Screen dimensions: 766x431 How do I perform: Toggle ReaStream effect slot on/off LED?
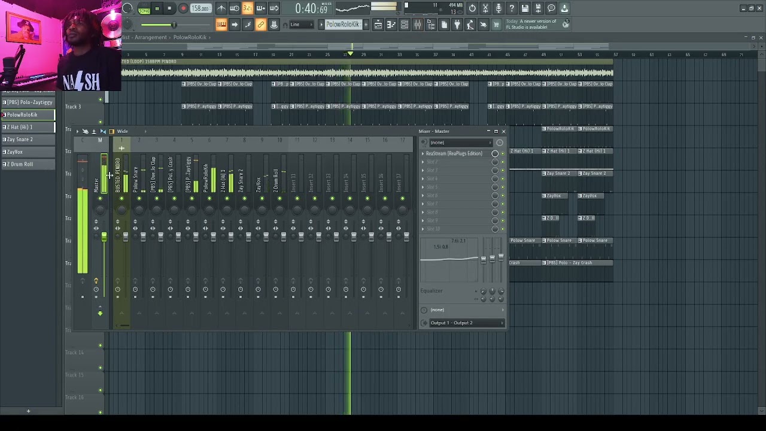click(x=503, y=154)
